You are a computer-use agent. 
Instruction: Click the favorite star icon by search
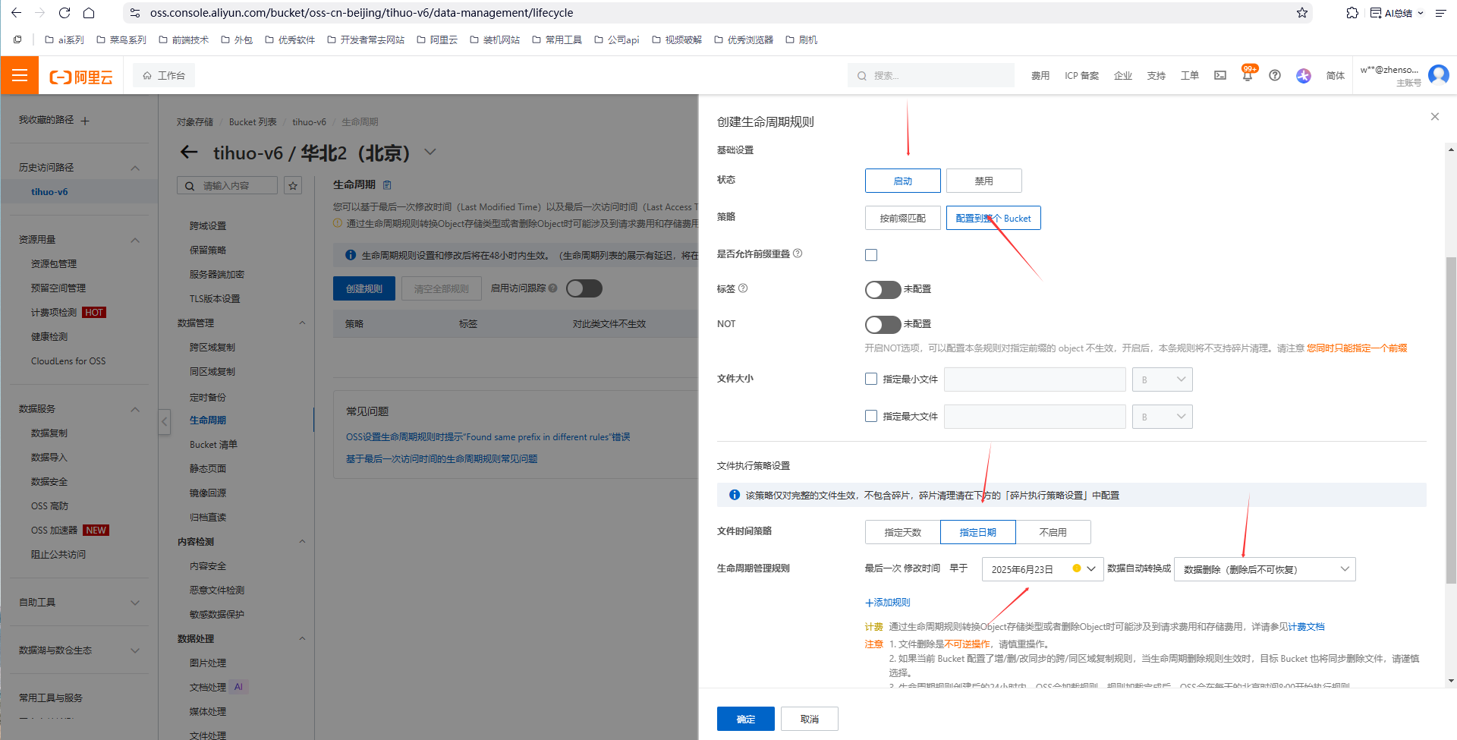tap(293, 185)
